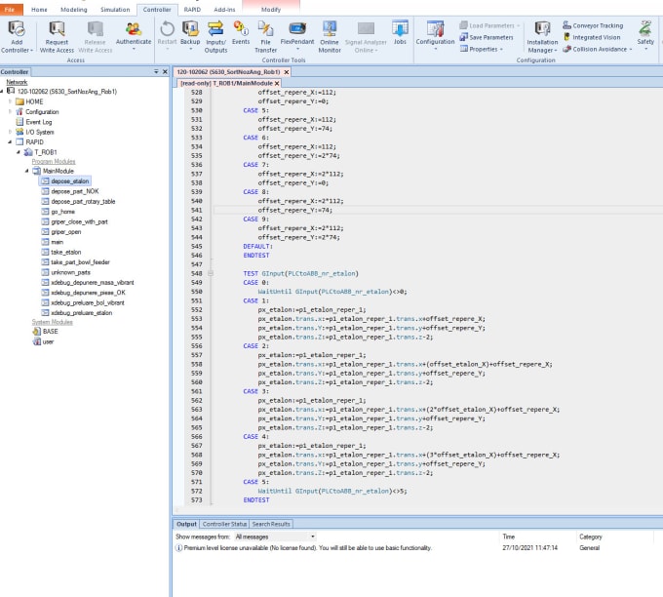Collapse the RAPID tree node
The width and height of the screenshot is (663, 597).
[x=10, y=142]
